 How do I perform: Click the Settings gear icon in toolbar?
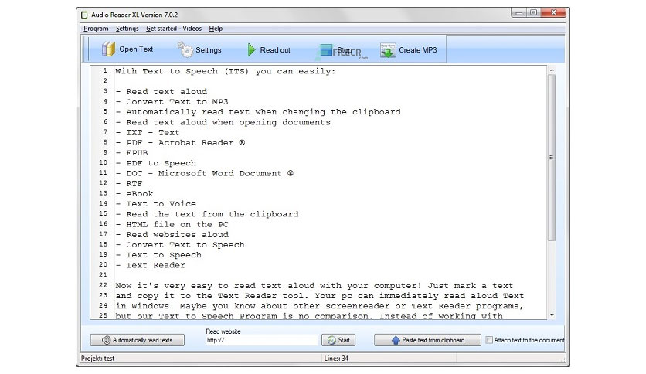pos(185,49)
